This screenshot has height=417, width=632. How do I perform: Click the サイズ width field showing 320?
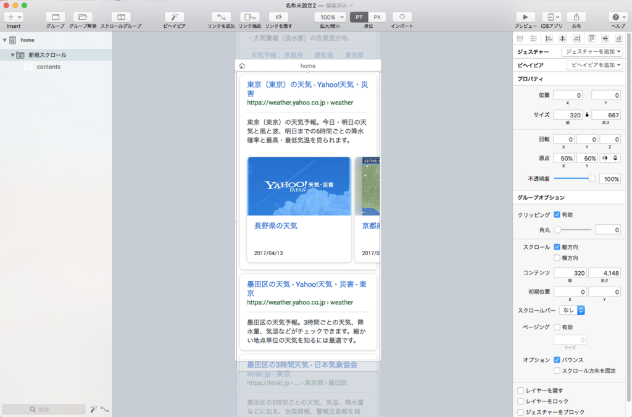[568, 115]
